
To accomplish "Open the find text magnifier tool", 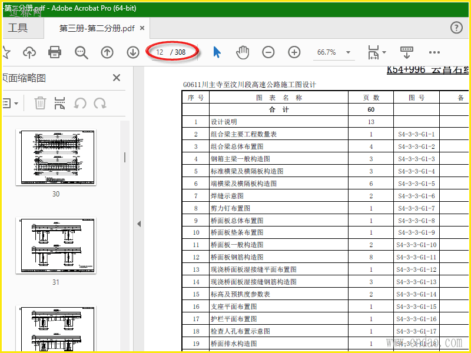I will pos(81,52).
